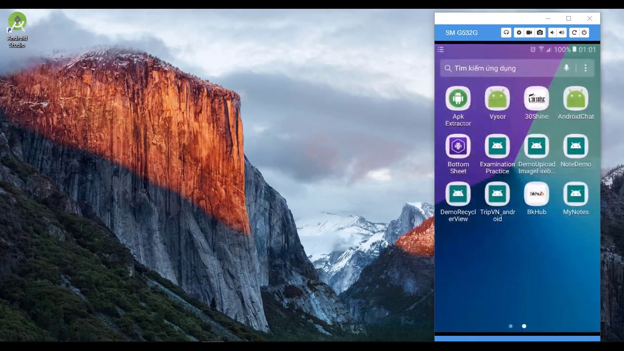
Task: Launch the TripVN_android app
Action: point(497,202)
